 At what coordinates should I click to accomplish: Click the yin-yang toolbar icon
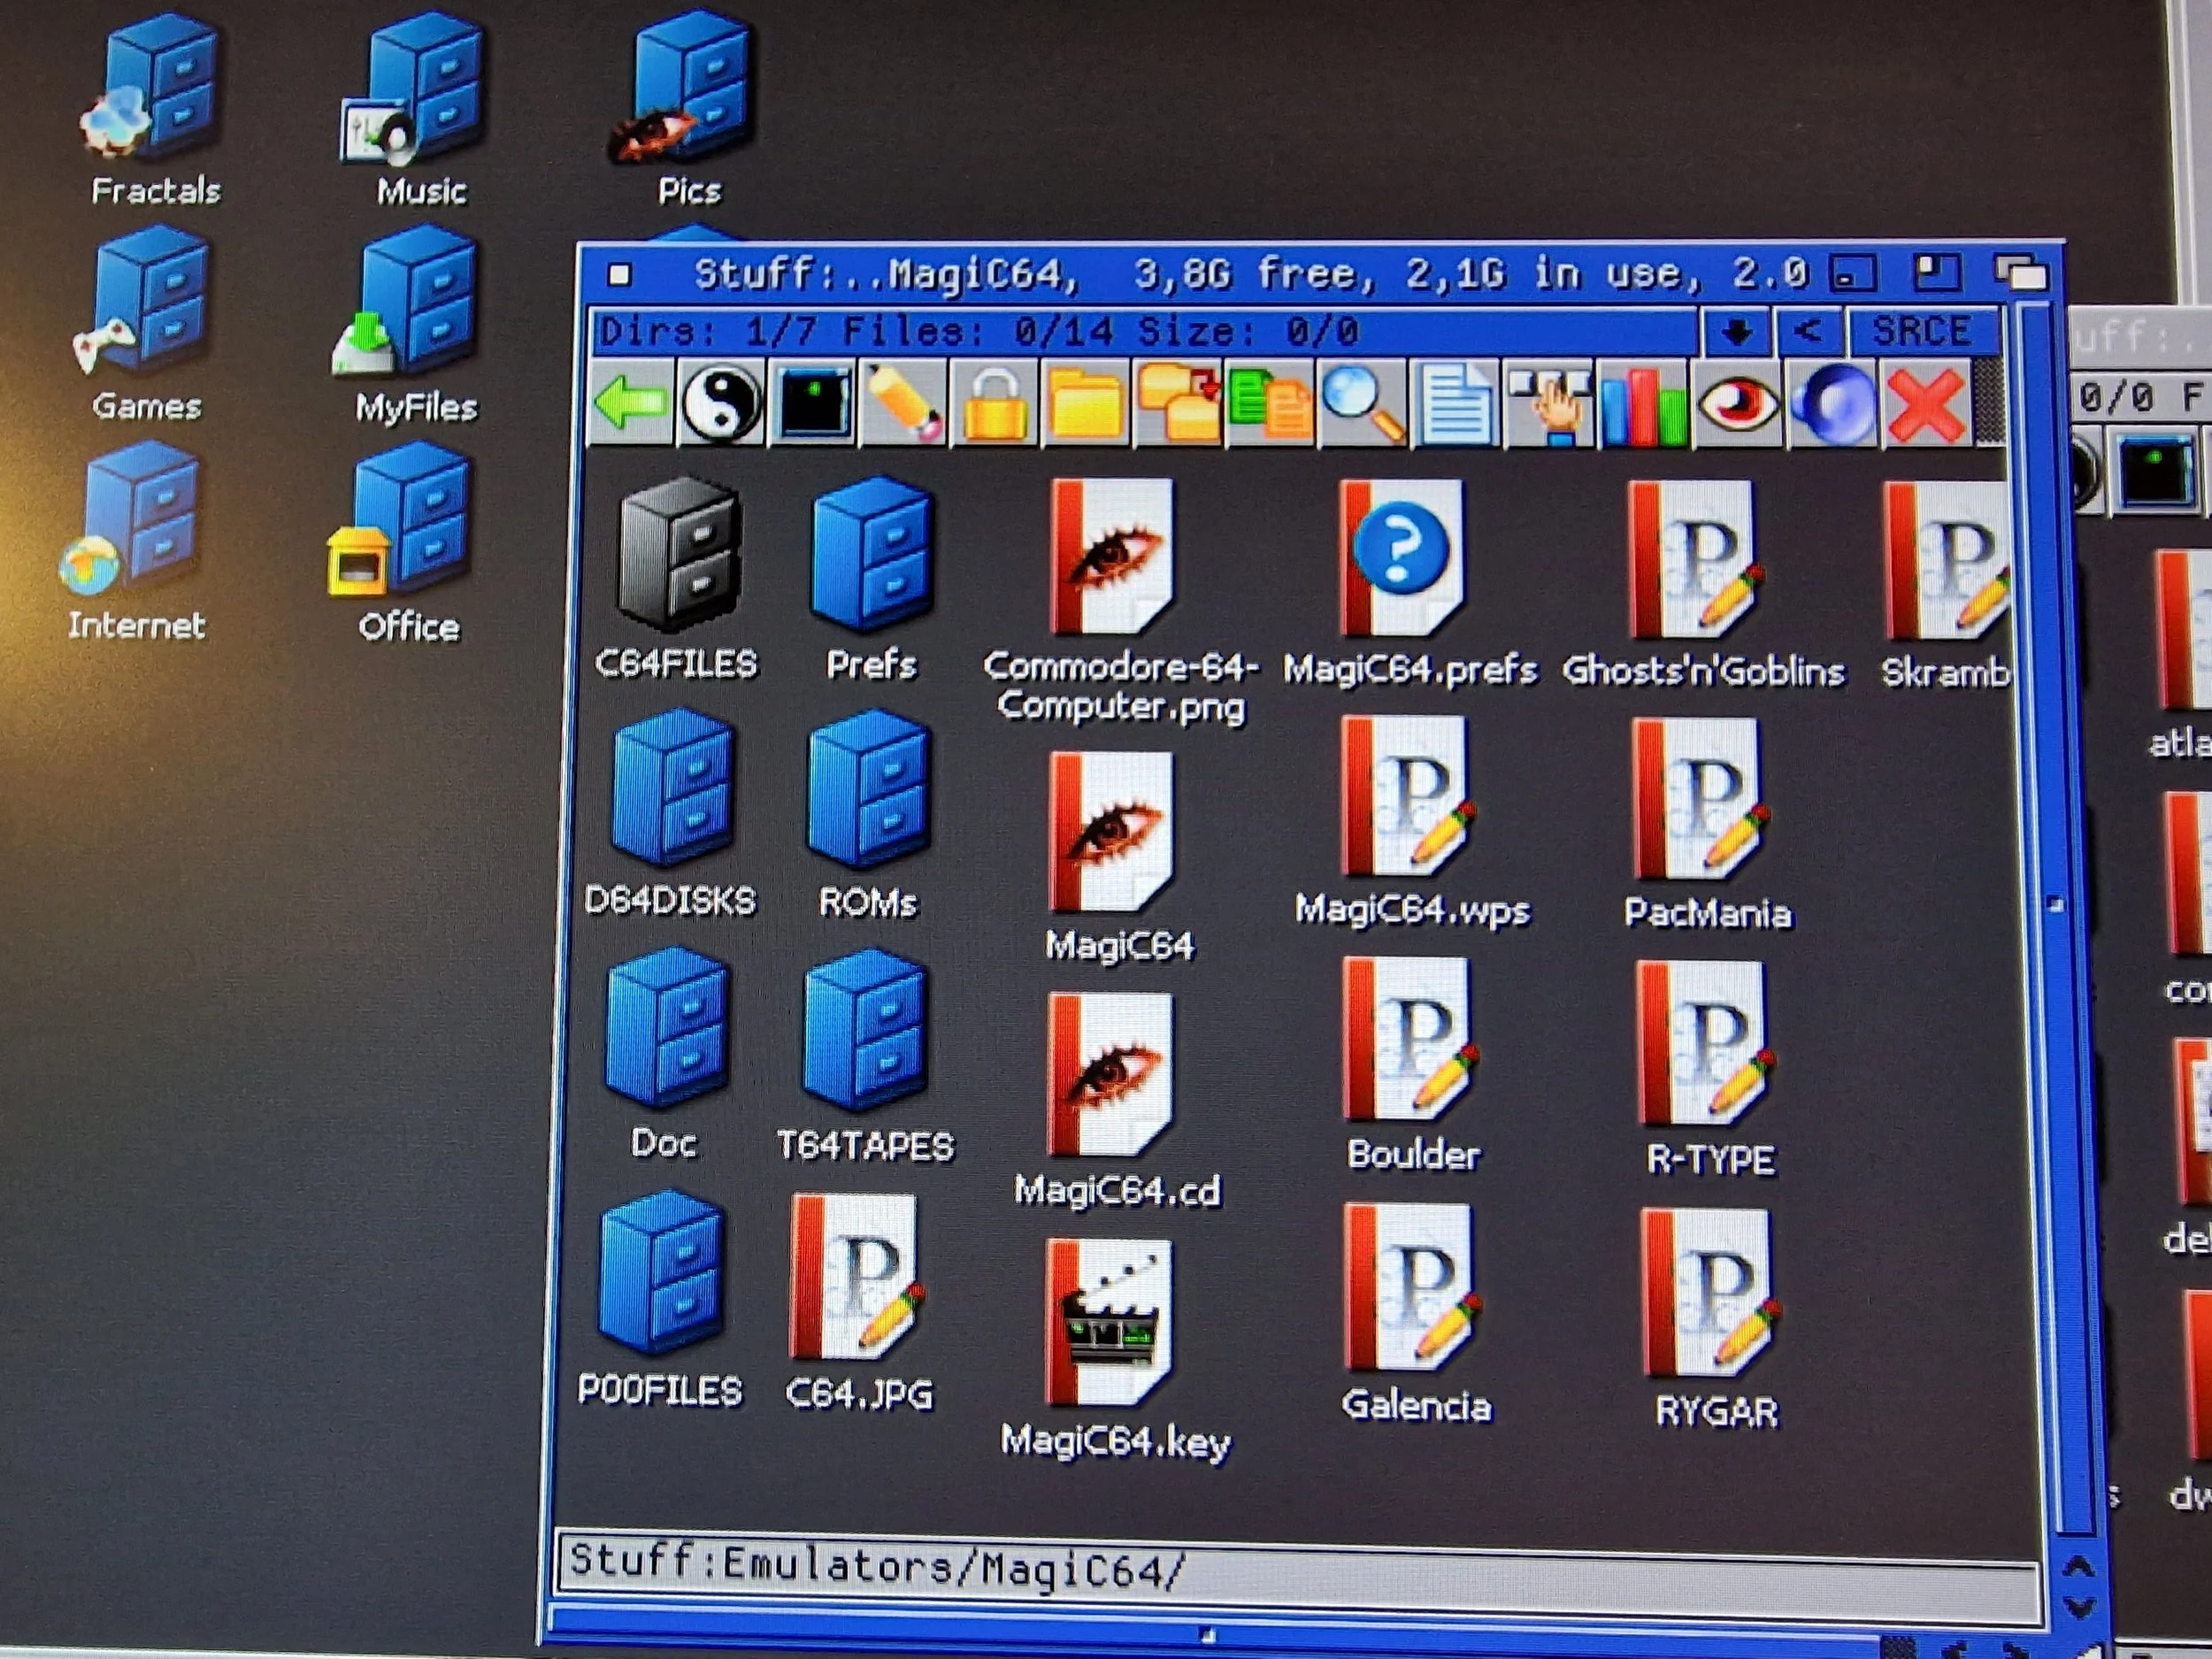click(720, 403)
